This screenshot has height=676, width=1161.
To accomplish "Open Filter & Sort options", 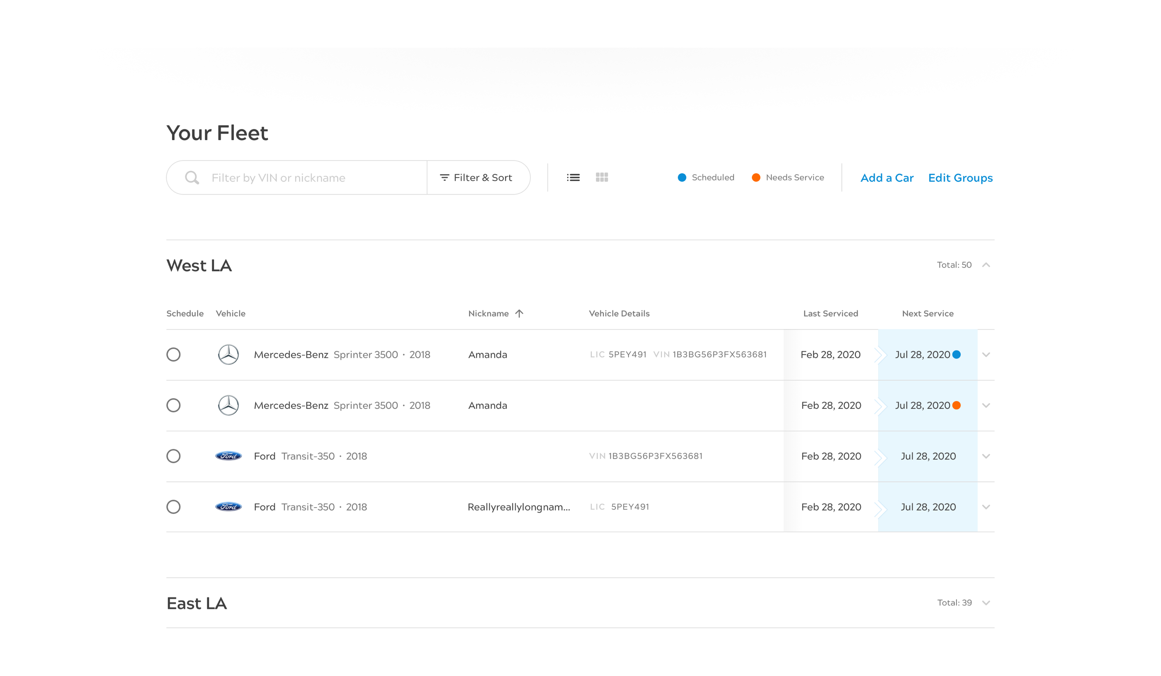I will pyautogui.click(x=477, y=178).
